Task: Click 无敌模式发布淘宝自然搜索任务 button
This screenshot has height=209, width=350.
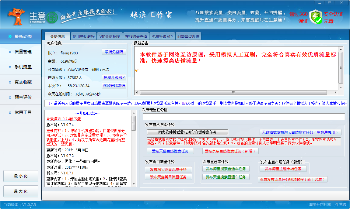Action: point(300,132)
